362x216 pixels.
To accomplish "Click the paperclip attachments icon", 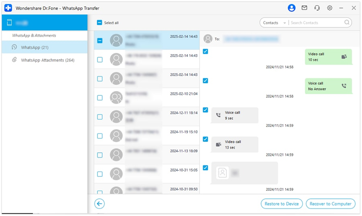I will pyautogui.click(x=14, y=60).
